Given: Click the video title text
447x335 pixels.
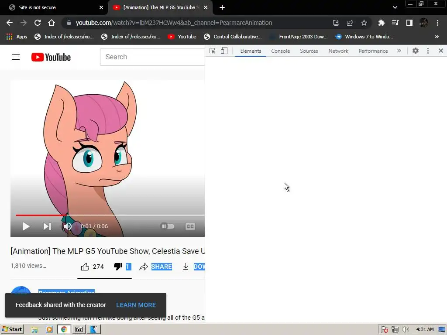Looking at the screenshot, I should 107,251.
